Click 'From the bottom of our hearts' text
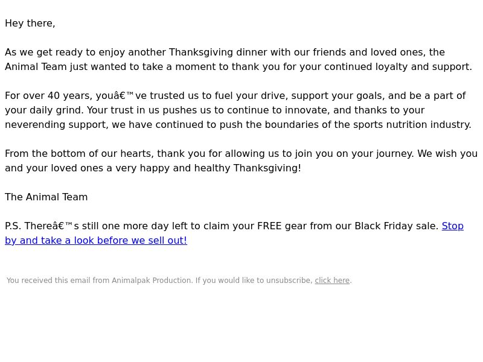This screenshot has width=483, height=362. [x=80, y=154]
